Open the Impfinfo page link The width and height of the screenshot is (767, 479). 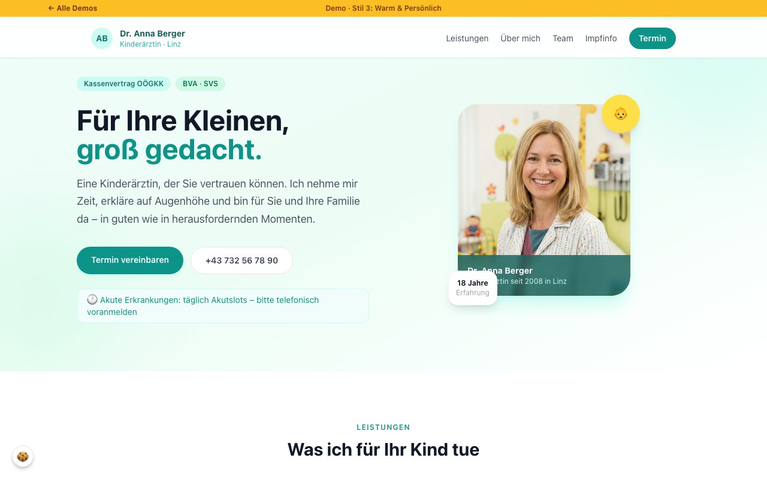[601, 38]
